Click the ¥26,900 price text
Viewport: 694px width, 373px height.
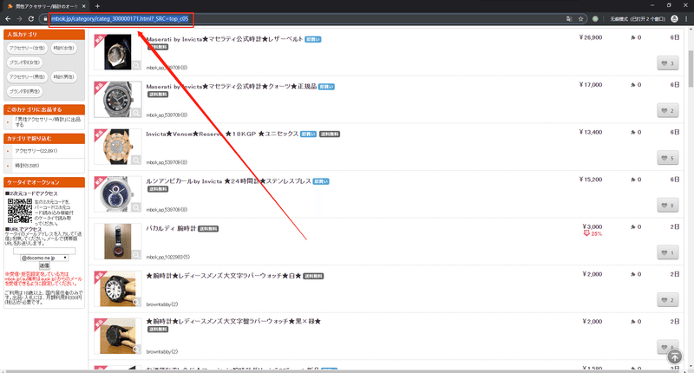click(x=591, y=37)
